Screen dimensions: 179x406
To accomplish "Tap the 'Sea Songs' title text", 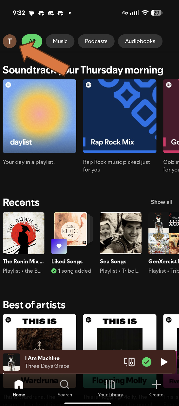I will (x=113, y=261).
